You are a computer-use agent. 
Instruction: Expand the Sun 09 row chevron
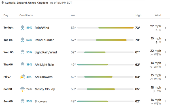(165, 101)
